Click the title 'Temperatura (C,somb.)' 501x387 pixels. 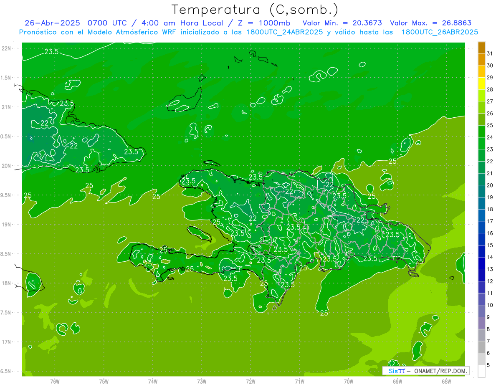pos(255,10)
